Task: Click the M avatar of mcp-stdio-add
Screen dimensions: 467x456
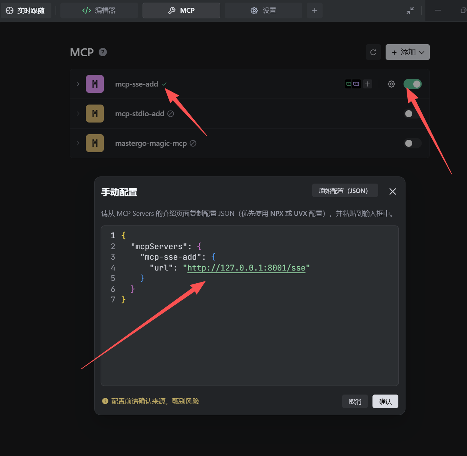Action: pos(95,114)
